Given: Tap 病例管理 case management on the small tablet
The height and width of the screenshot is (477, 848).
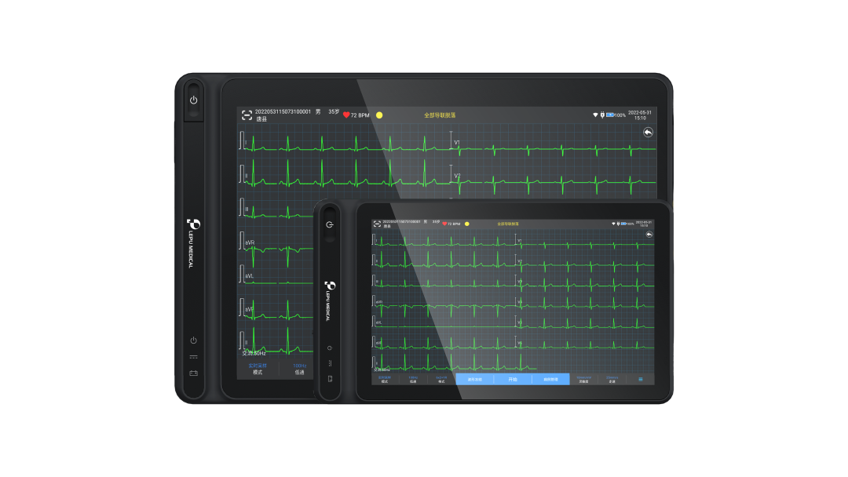Looking at the screenshot, I should point(550,379).
